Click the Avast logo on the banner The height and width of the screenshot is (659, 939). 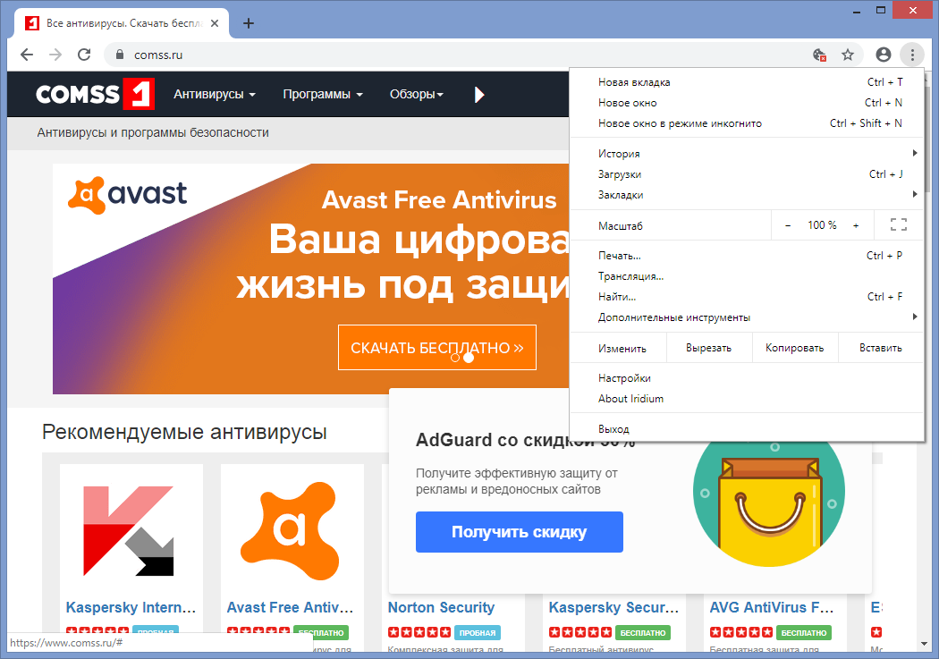click(128, 195)
